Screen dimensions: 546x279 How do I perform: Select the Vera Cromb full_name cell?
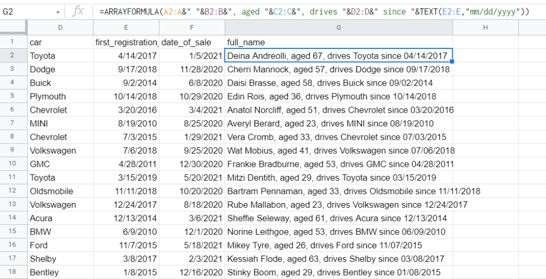pos(339,137)
